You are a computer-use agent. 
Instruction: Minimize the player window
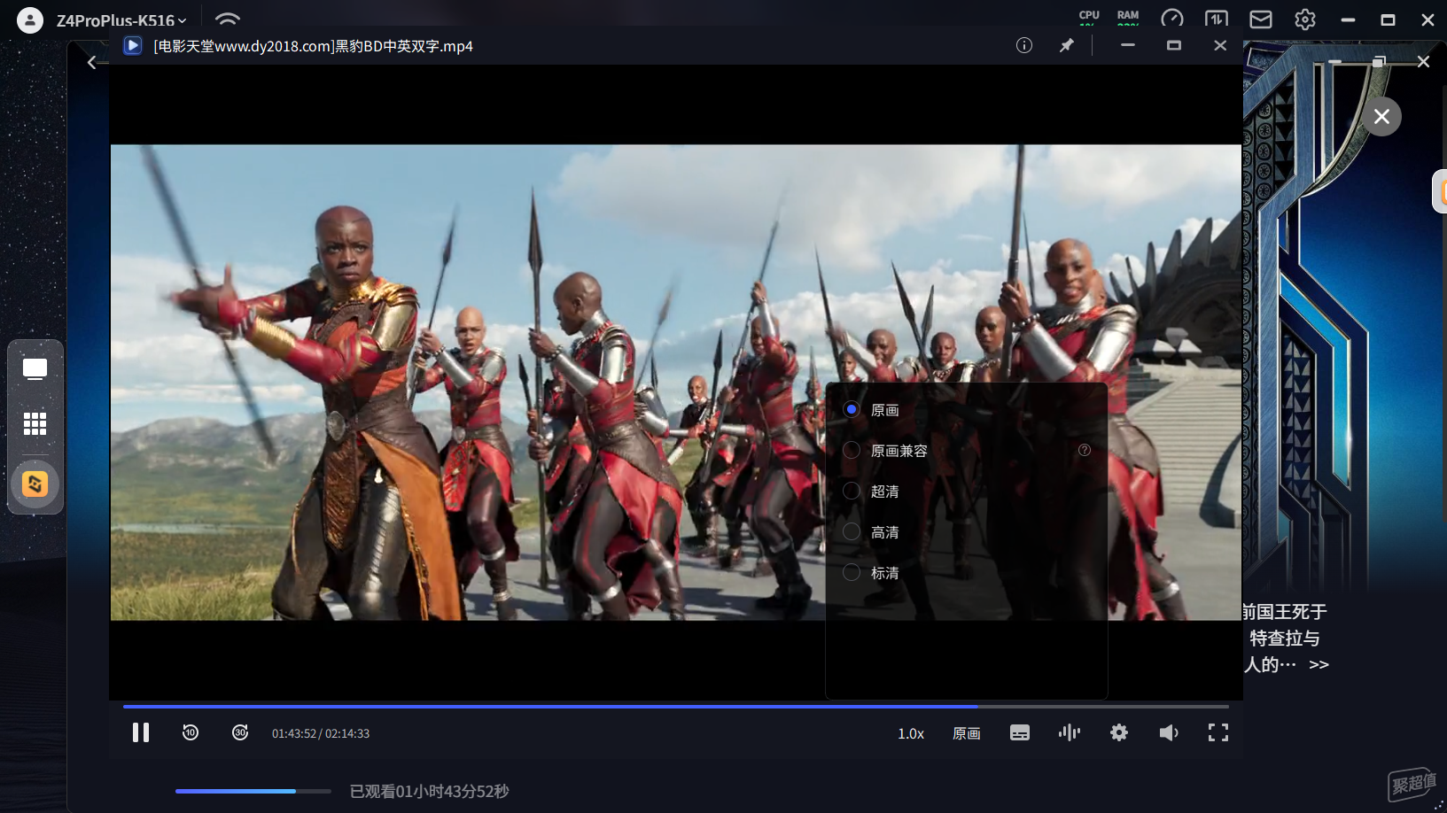pos(1128,45)
